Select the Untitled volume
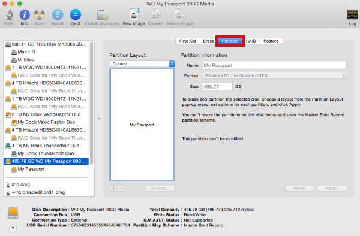 pos(46,60)
